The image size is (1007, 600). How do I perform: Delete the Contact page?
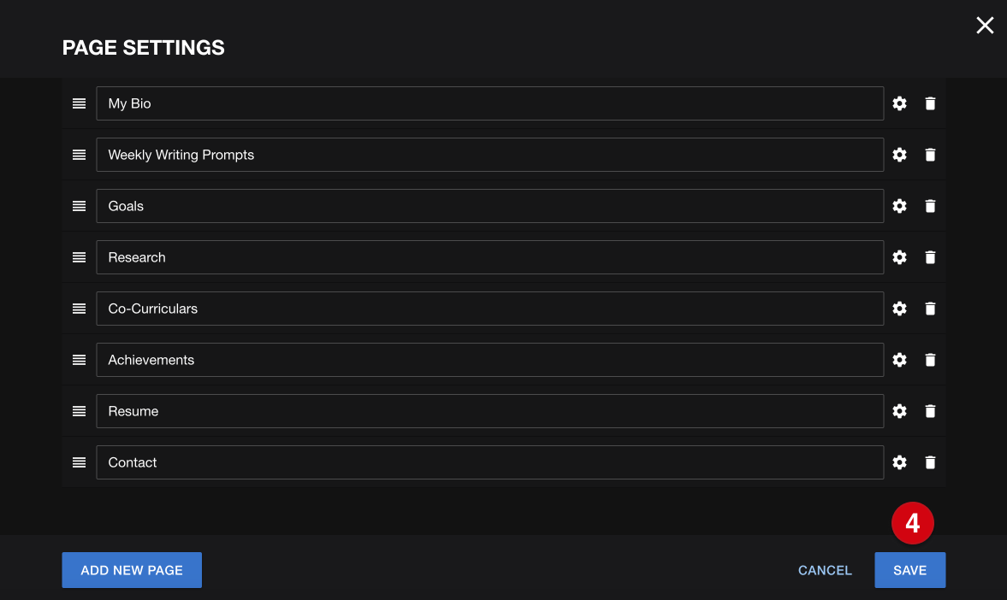(x=930, y=462)
